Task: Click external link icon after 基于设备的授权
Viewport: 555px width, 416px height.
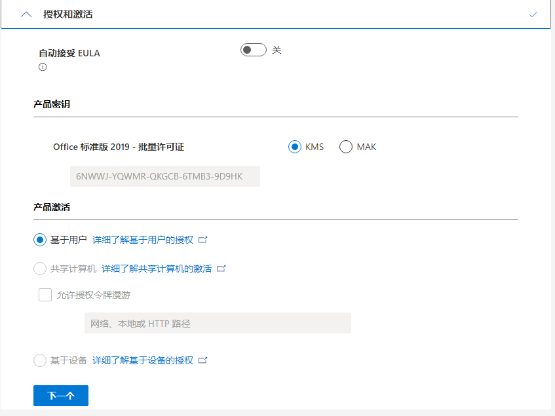Action: click(x=203, y=360)
